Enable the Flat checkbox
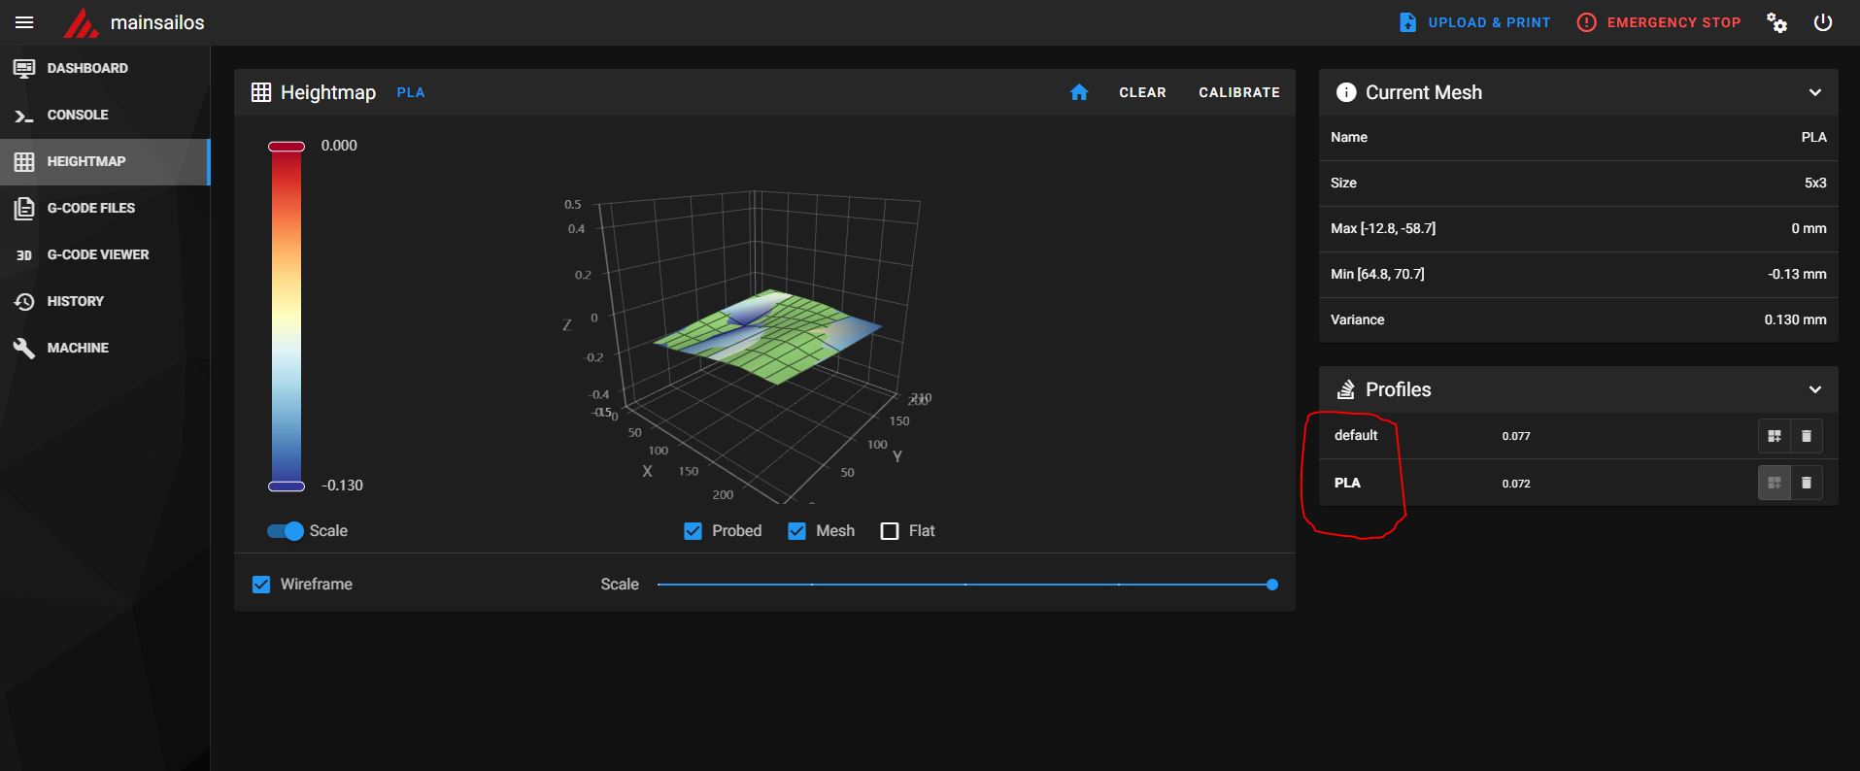 (889, 531)
